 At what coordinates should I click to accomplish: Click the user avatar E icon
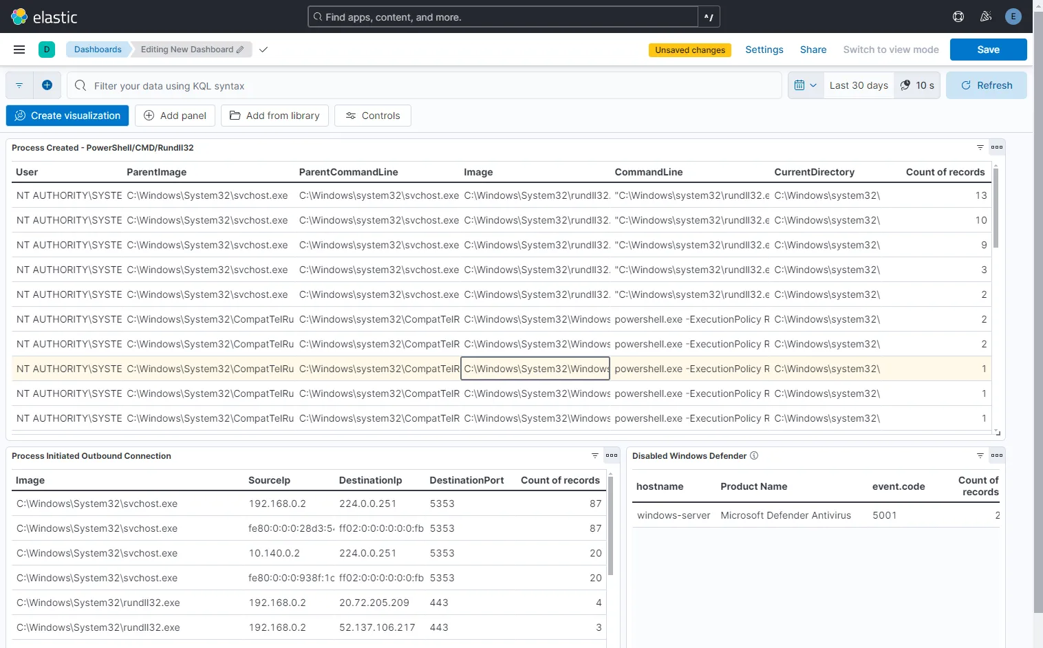pos(1013,17)
